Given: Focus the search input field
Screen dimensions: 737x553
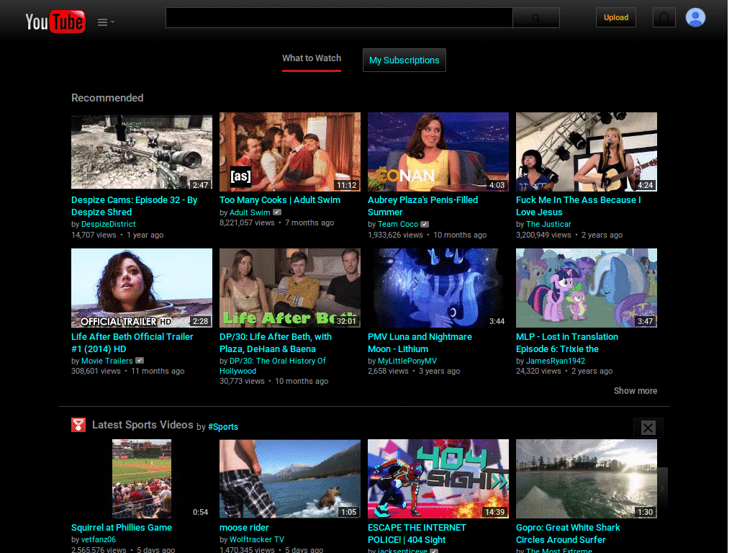Looking at the screenshot, I should [x=339, y=18].
